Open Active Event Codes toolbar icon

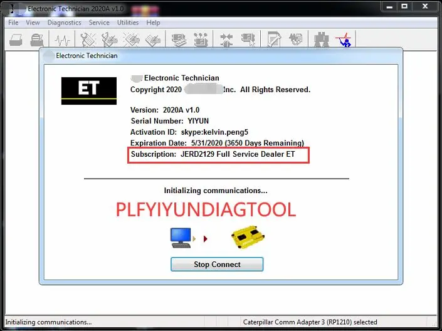pos(132,39)
